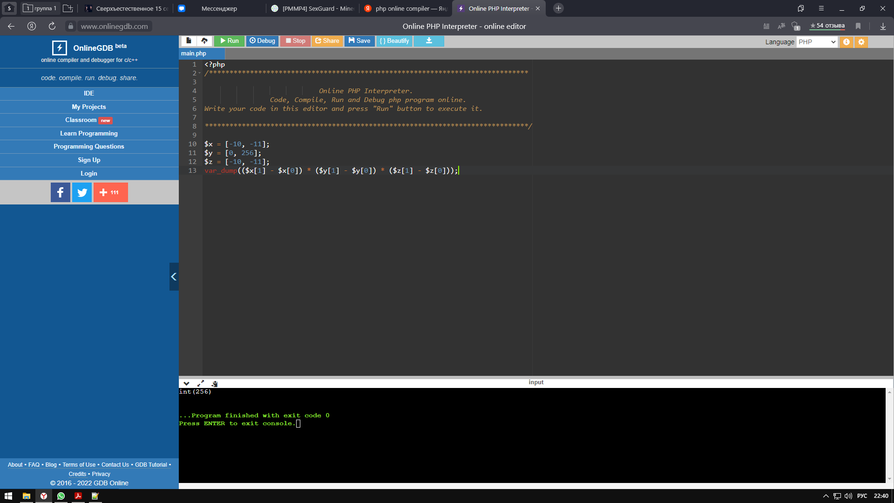Click the Facebook share icon
Screen dimensions: 894x503
coord(61,192)
